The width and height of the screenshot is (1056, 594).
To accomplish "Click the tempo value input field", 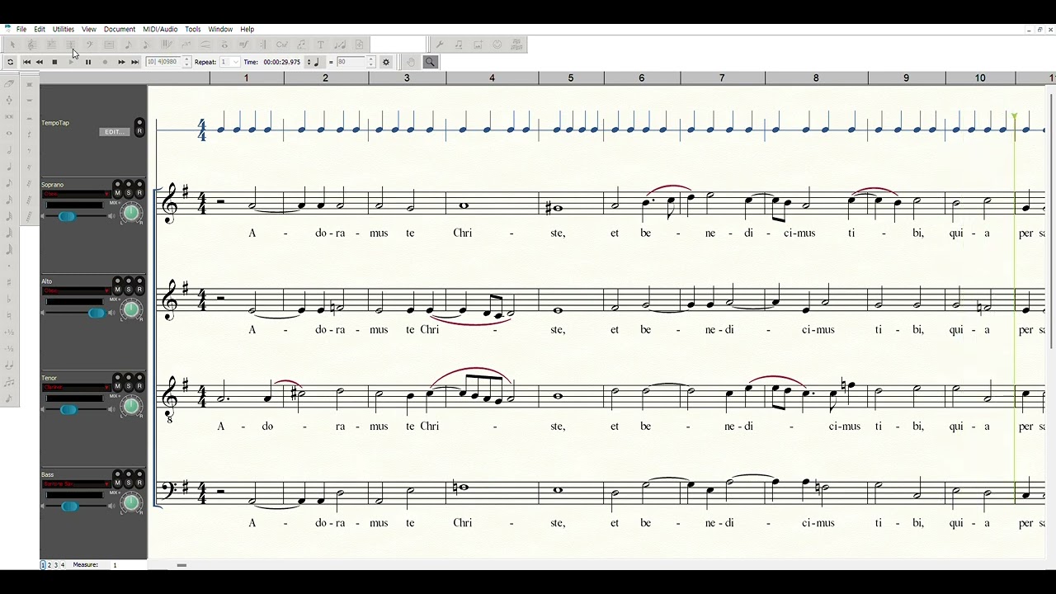I will (x=351, y=62).
